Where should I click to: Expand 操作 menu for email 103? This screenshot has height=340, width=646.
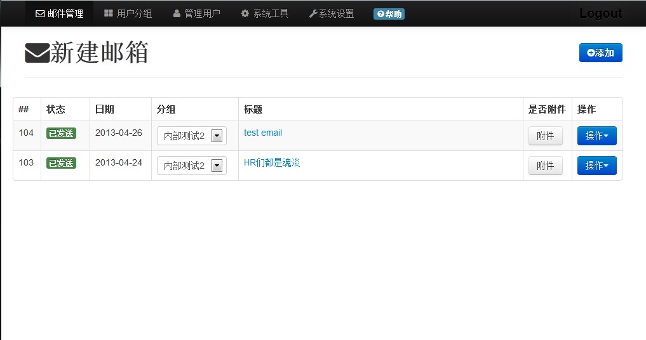click(x=596, y=166)
